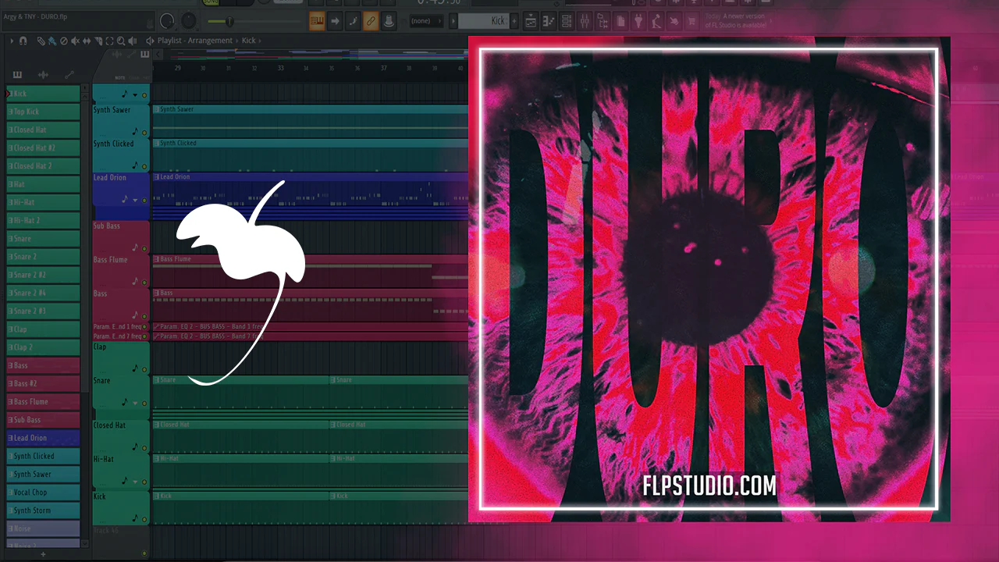This screenshot has height=562, width=999.
Task: Open the pattern list arrow left of Kick
Action: [455, 21]
